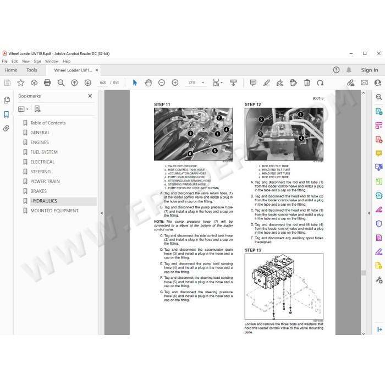Viewport: 385px width, 385px height.
Task: Collapse the right tools pane arrow
Action: pos(369,213)
